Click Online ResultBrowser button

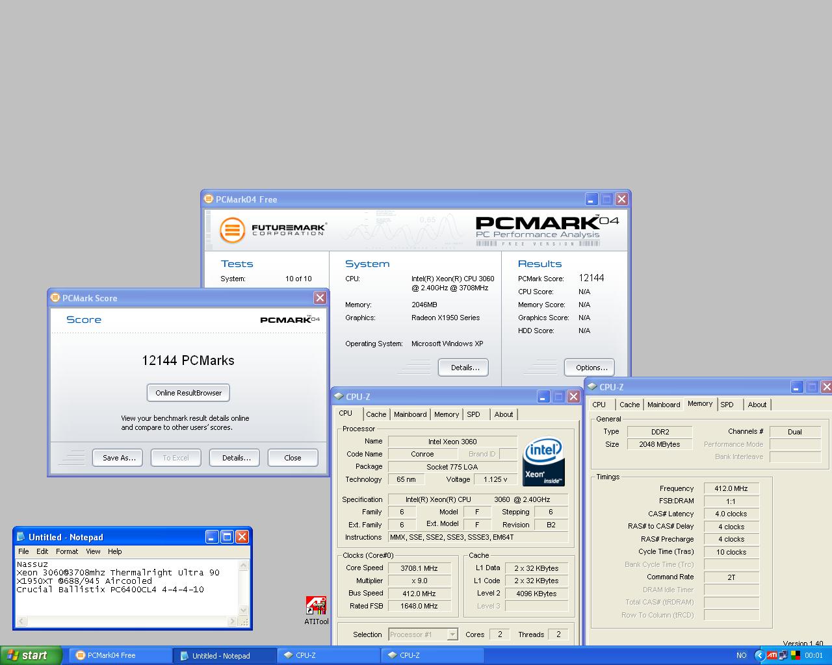tap(188, 393)
